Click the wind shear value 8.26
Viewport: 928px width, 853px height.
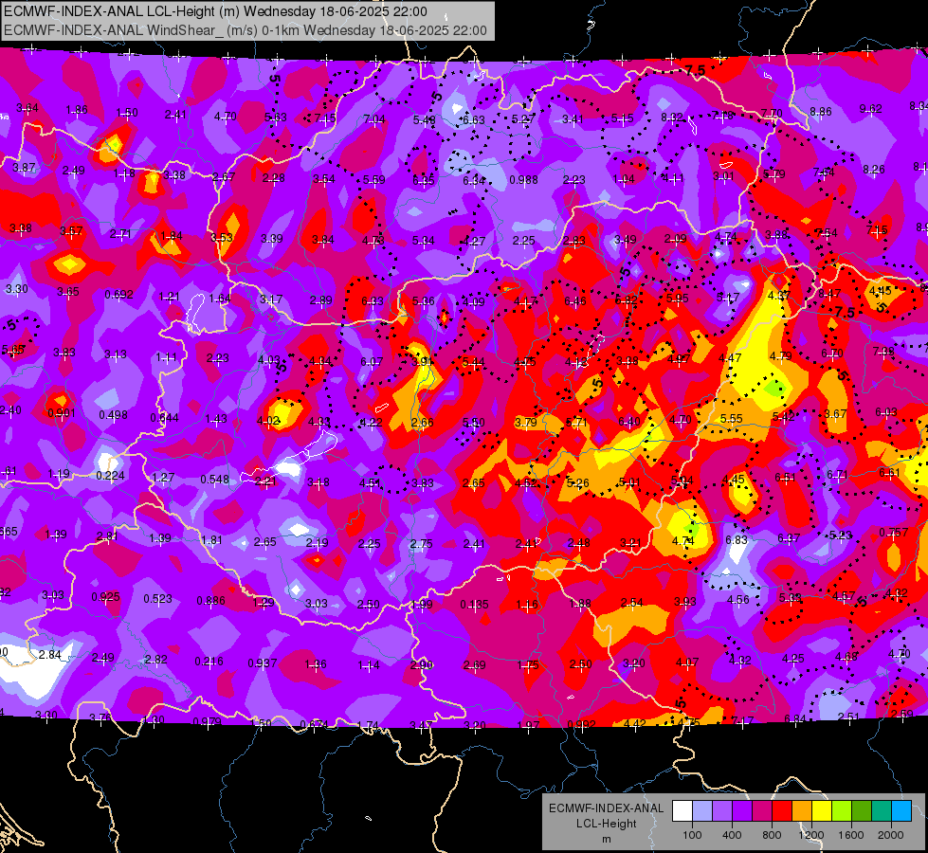tap(874, 170)
